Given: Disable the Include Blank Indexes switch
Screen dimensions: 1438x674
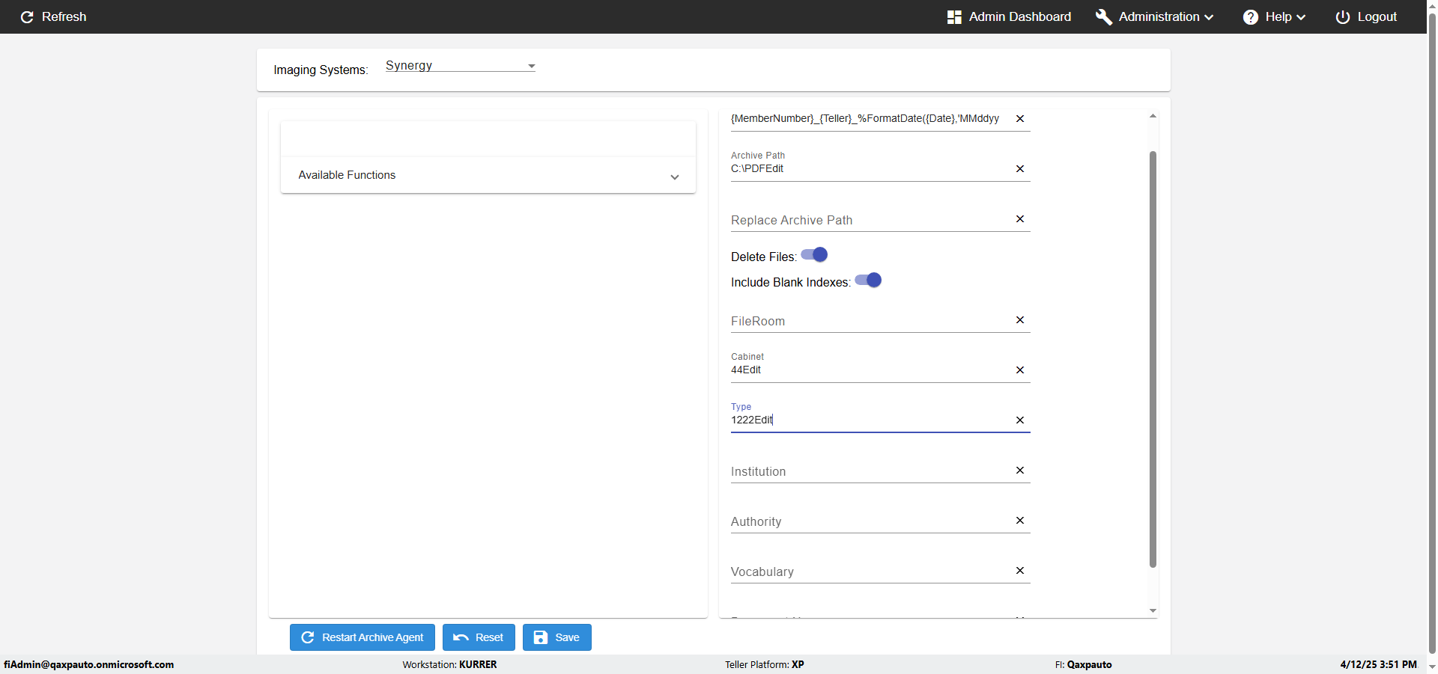Looking at the screenshot, I should tap(868, 281).
